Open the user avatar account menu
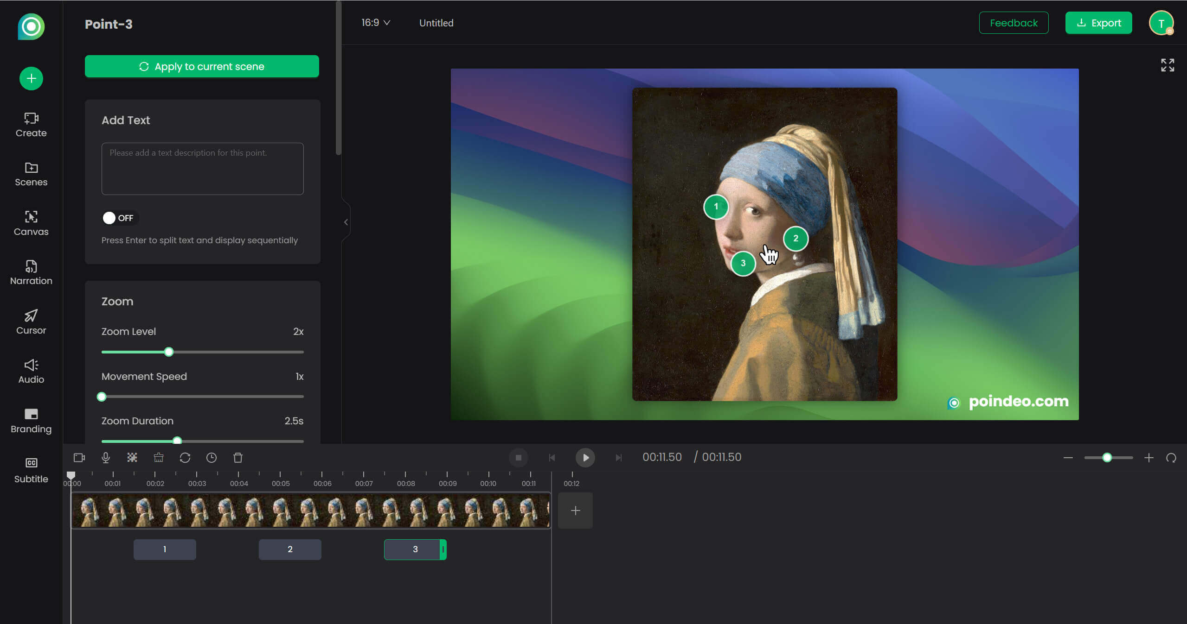This screenshot has height=624, width=1187. point(1161,23)
